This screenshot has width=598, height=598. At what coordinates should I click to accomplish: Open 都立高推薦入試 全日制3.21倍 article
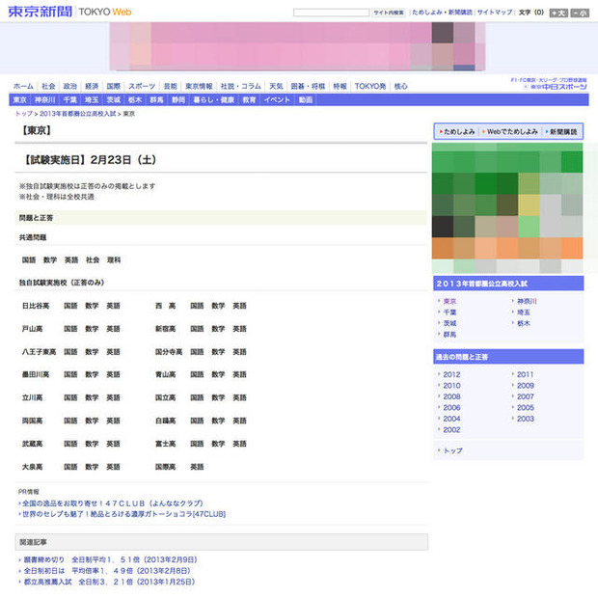coord(109,582)
